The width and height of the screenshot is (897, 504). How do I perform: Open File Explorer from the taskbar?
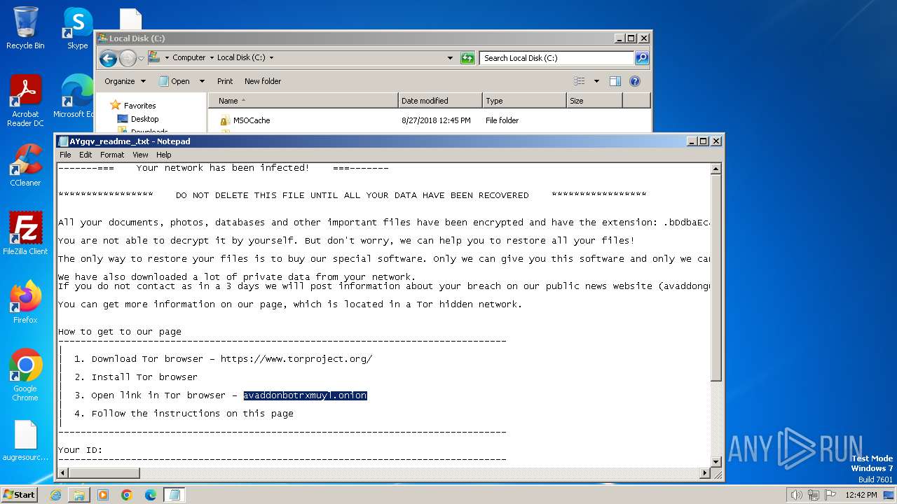79,495
